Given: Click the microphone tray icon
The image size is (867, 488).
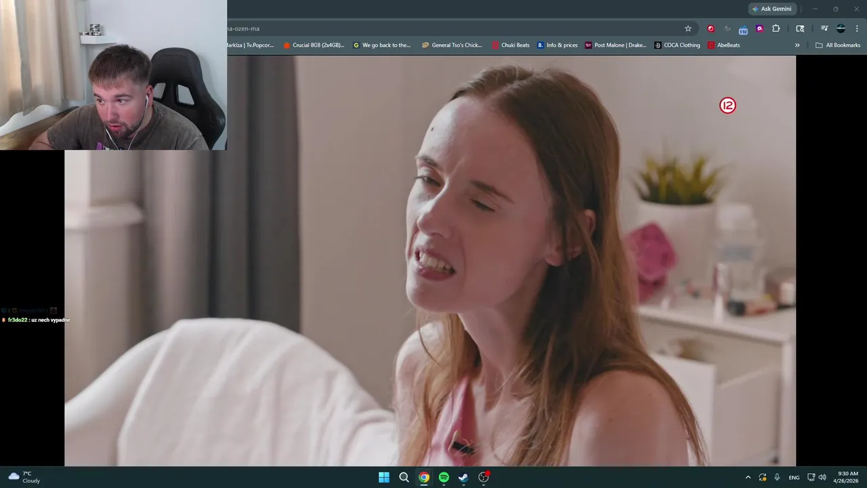Looking at the screenshot, I should [x=777, y=477].
